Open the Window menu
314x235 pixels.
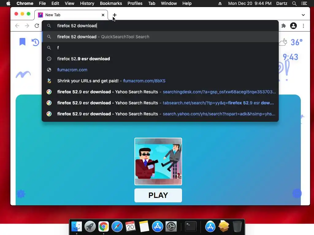click(x=169, y=3)
